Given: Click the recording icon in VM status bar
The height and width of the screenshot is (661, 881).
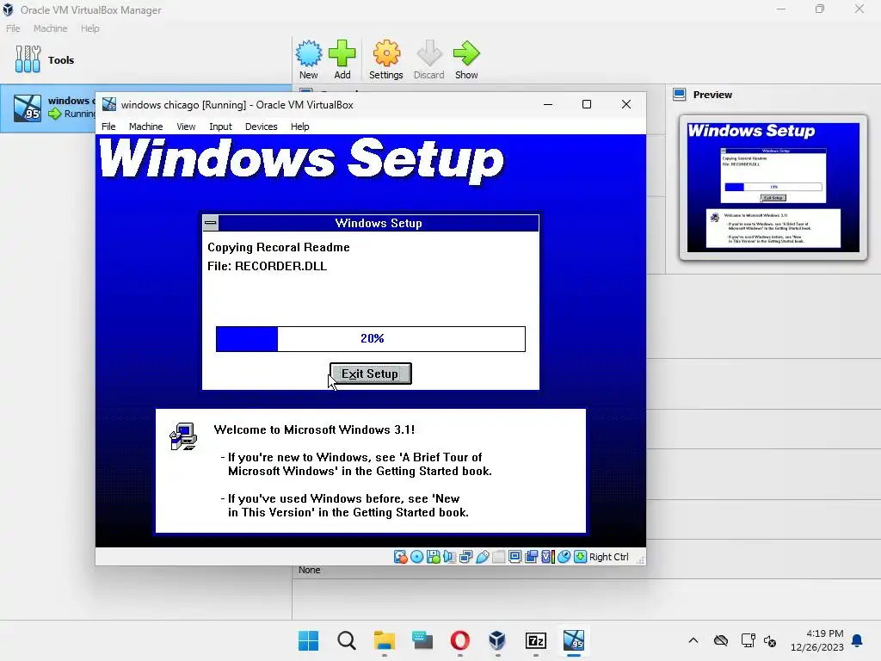Looking at the screenshot, I should pos(531,557).
